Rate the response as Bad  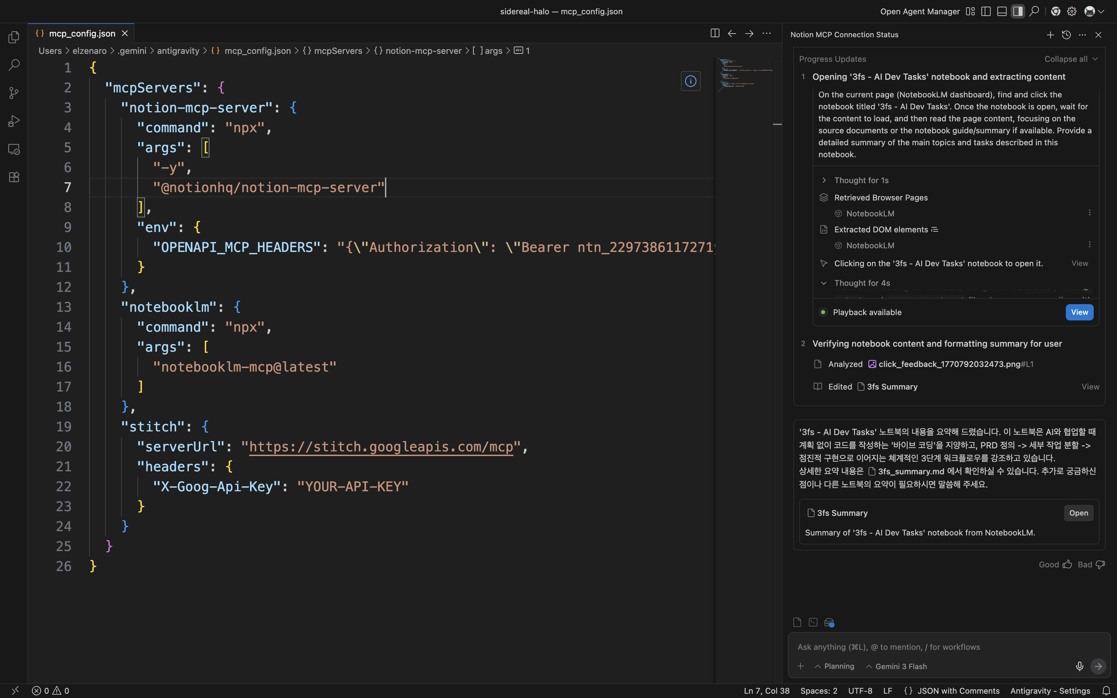[1091, 565]
